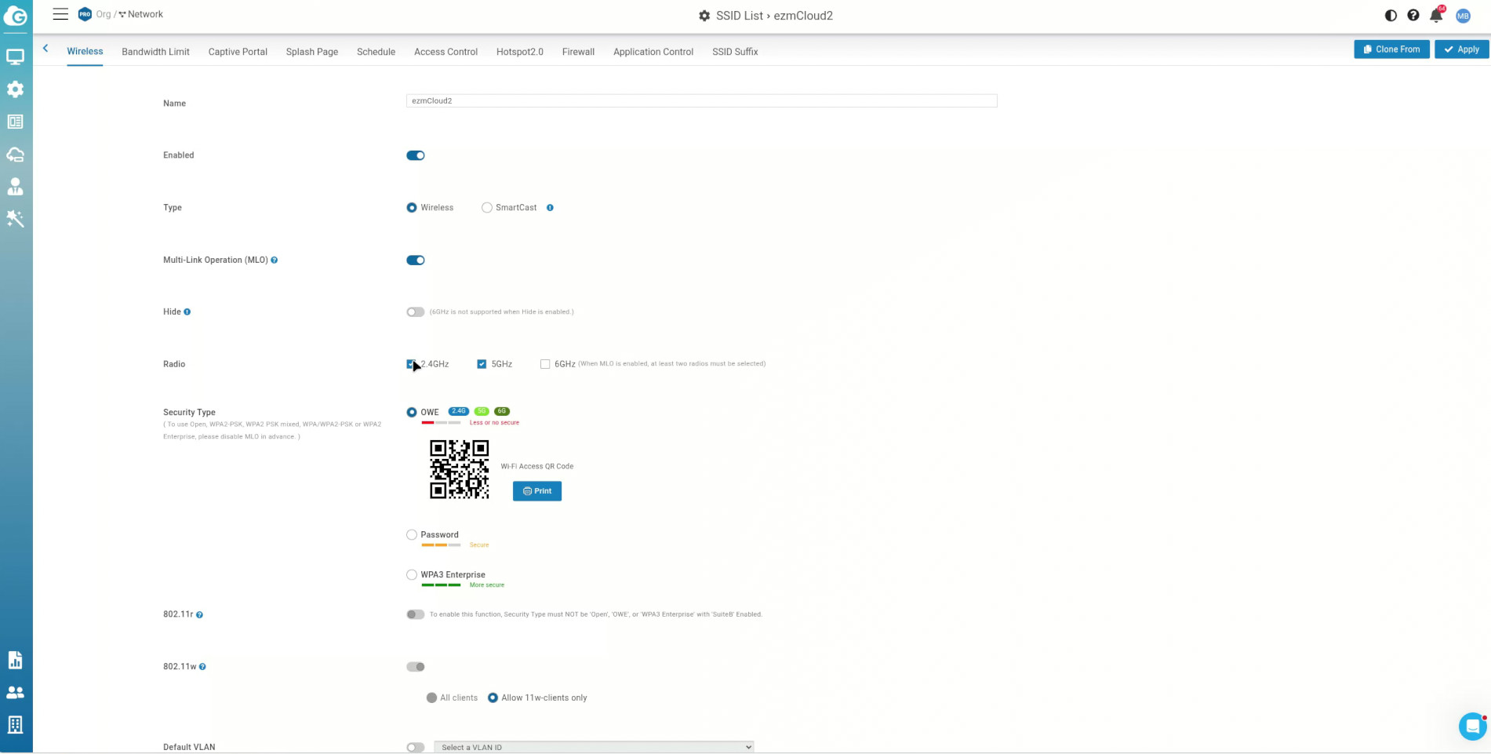1491x754 pixels.
Task: Print the Wi-Fi access QR code
Action: pyautogui.click(x=537, y=491)
